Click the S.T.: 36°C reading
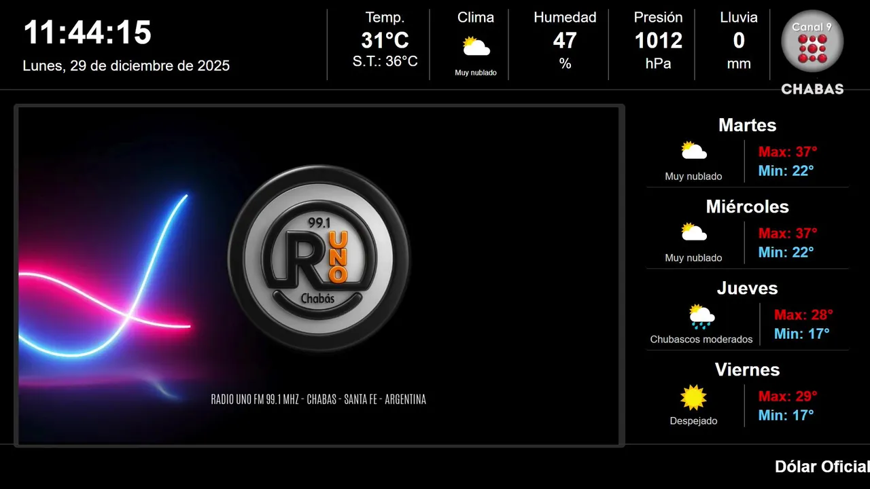Viewport: 870px width, 489px height. (385, 61)
